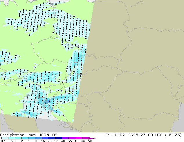Click the '[mm]' unit label
The height and width of the screenshot is (142, 184).
coord(32,135)
